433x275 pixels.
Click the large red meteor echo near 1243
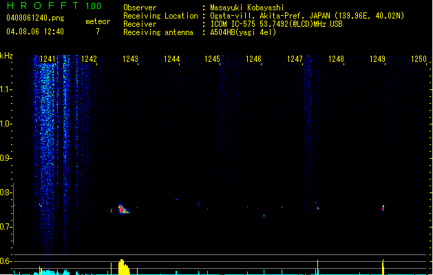(x=123, y=210)
